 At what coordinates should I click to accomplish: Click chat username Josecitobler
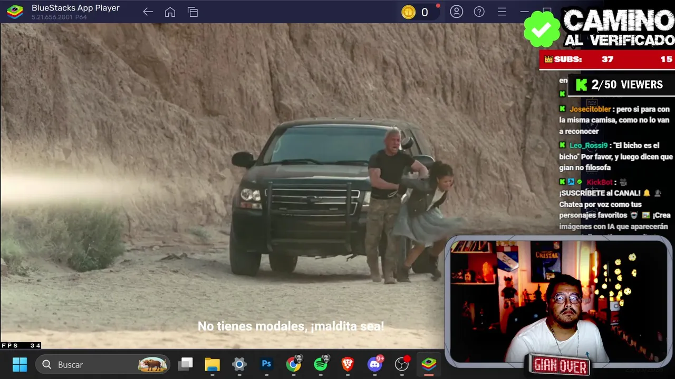coord(590,109)
